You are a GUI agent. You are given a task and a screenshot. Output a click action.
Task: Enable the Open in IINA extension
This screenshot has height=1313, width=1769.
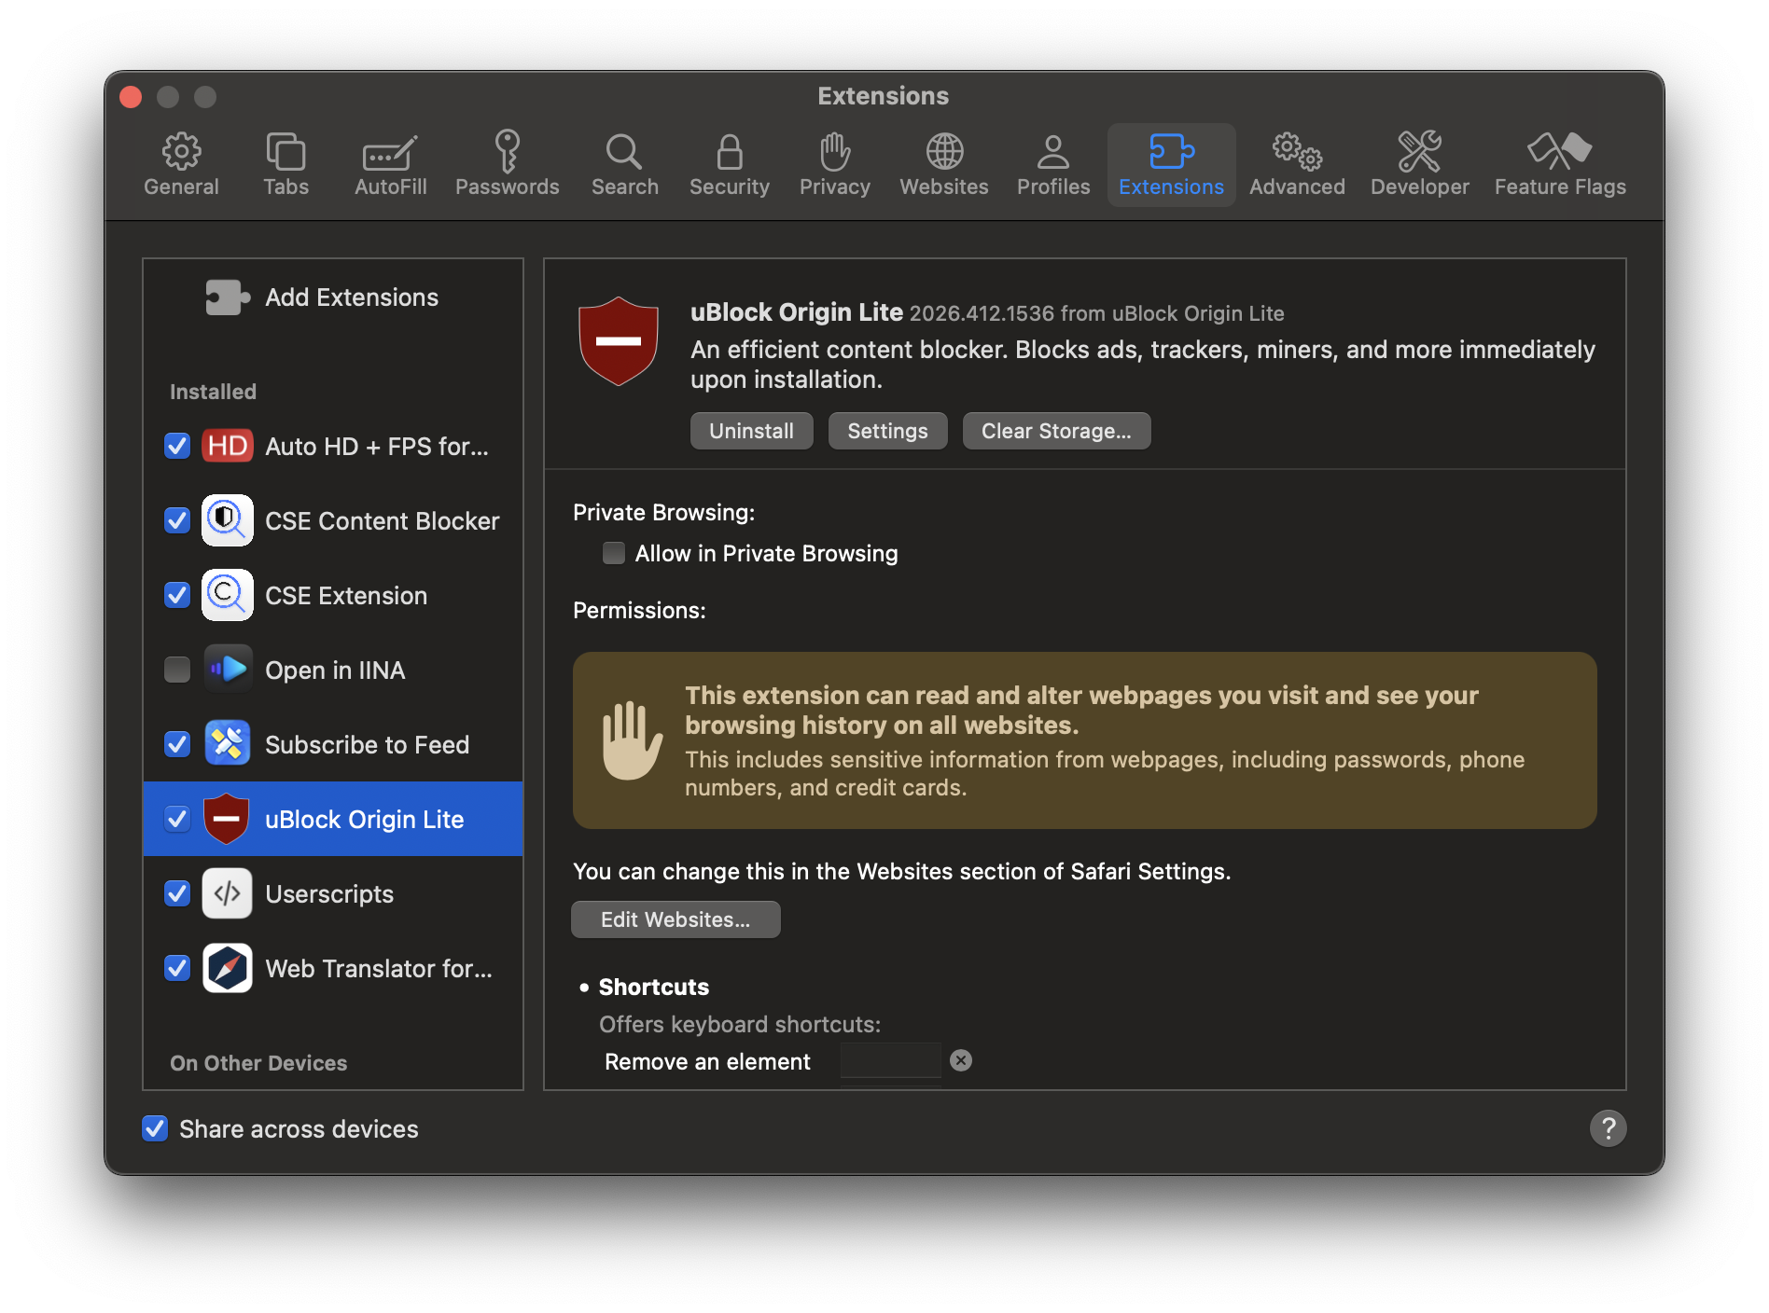pos(176,669)
